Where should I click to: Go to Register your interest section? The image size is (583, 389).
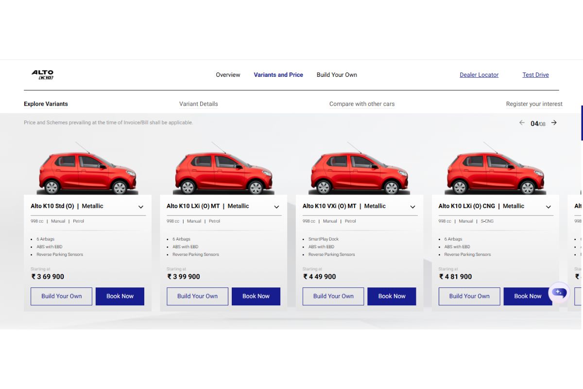(534, 104)
